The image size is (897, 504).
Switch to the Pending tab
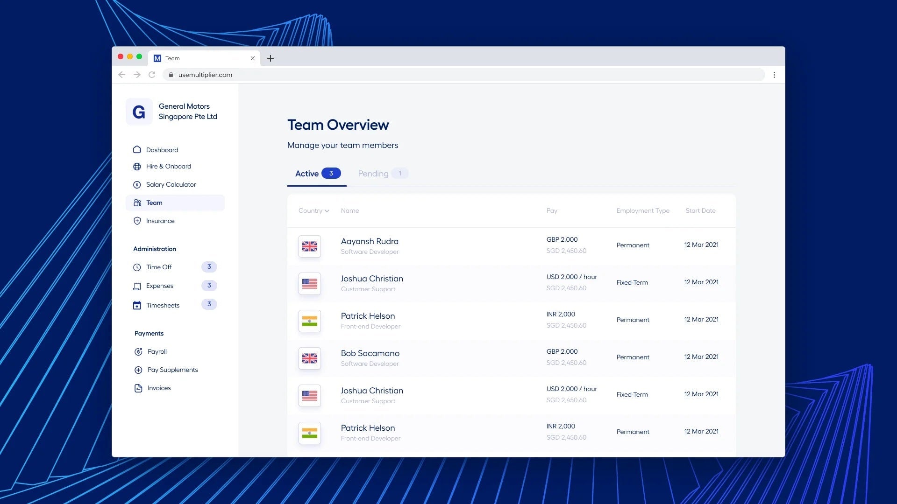coord(373,173)
